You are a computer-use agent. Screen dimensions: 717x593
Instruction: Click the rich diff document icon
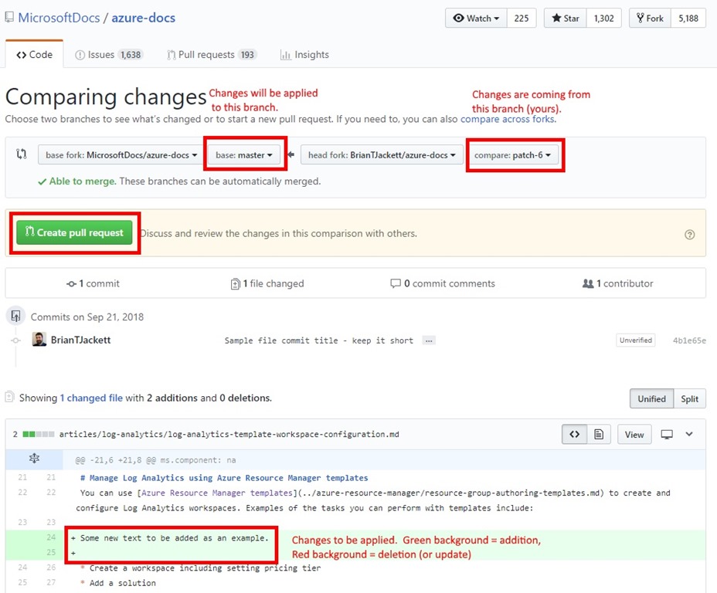tap(598, 435)
